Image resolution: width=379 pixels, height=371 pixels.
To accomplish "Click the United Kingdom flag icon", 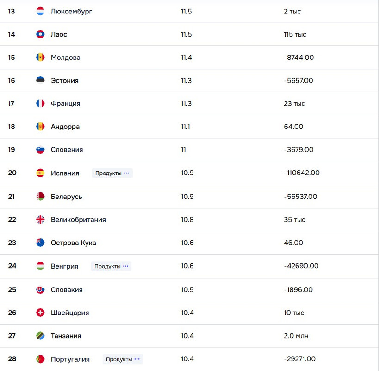I will tap(40, 220).
